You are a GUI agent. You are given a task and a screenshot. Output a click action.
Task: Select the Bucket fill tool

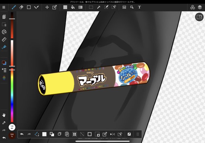(73, 7)
